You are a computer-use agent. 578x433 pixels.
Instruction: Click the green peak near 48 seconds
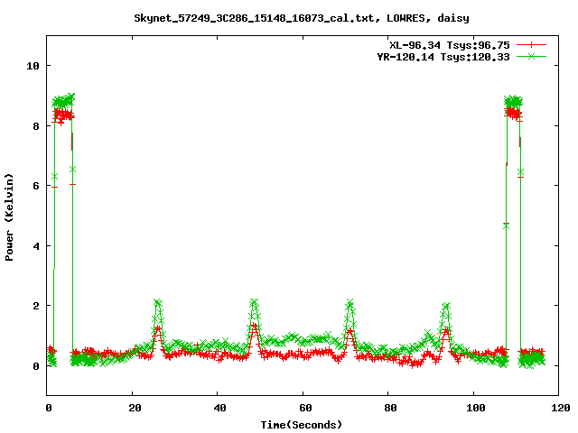254,303
